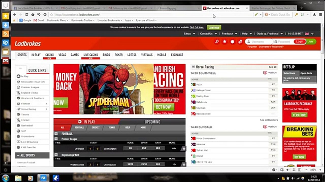Click the Ladbrokes Exchange CLICK HERE ad
The image size is (325, 182).
[299, 115]
